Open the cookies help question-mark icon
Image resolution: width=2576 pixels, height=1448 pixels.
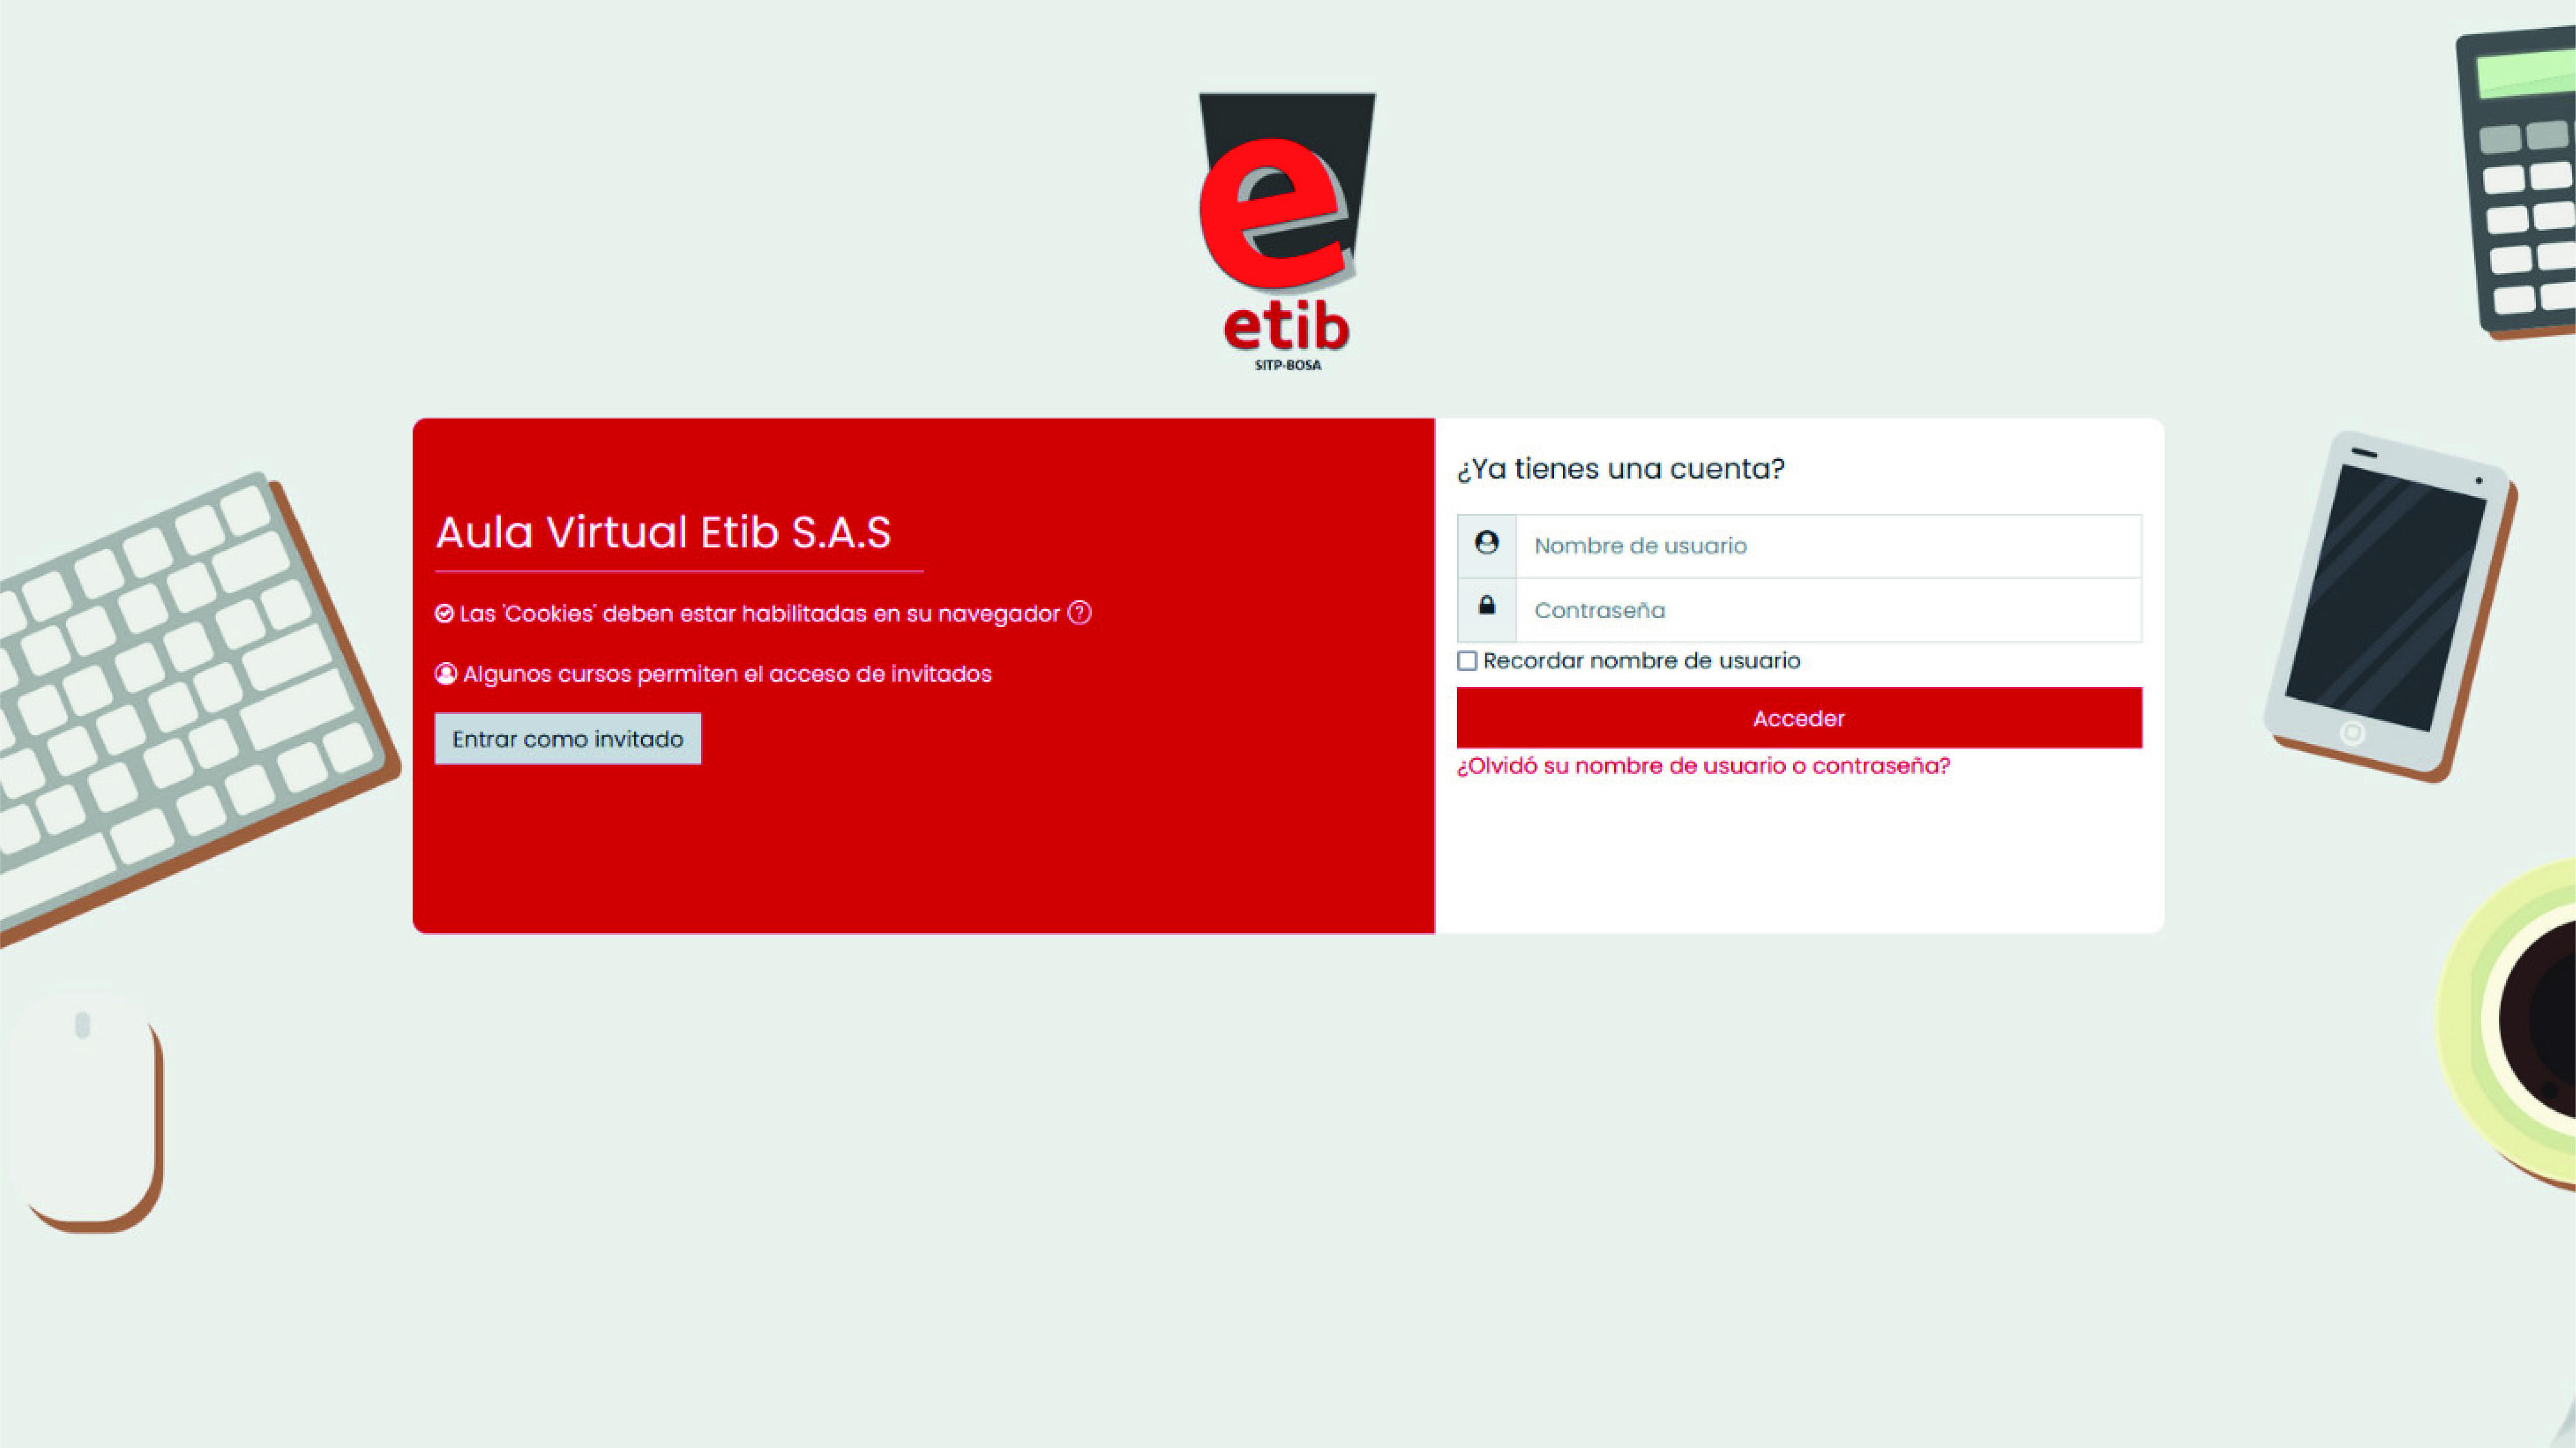[x=1079, y=612]
